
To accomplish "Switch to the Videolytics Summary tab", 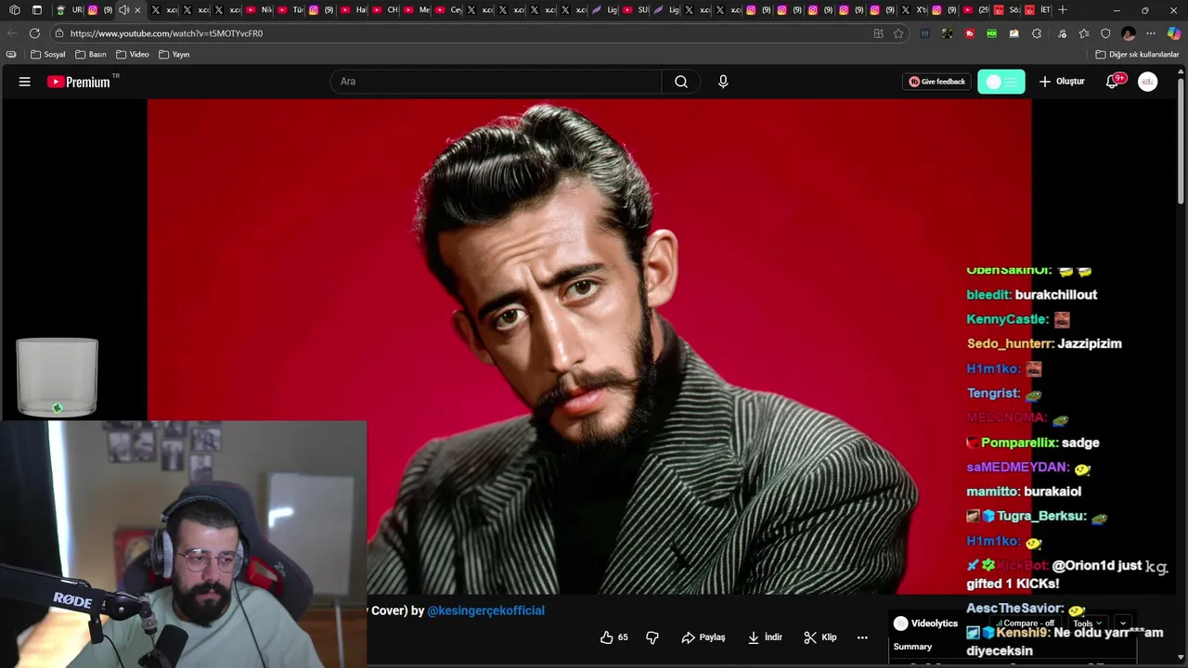I will [x=912, y=647].
